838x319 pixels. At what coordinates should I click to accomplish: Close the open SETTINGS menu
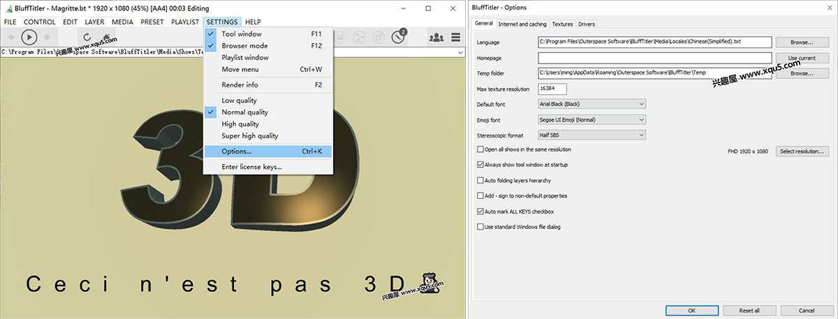click(222, 22)
